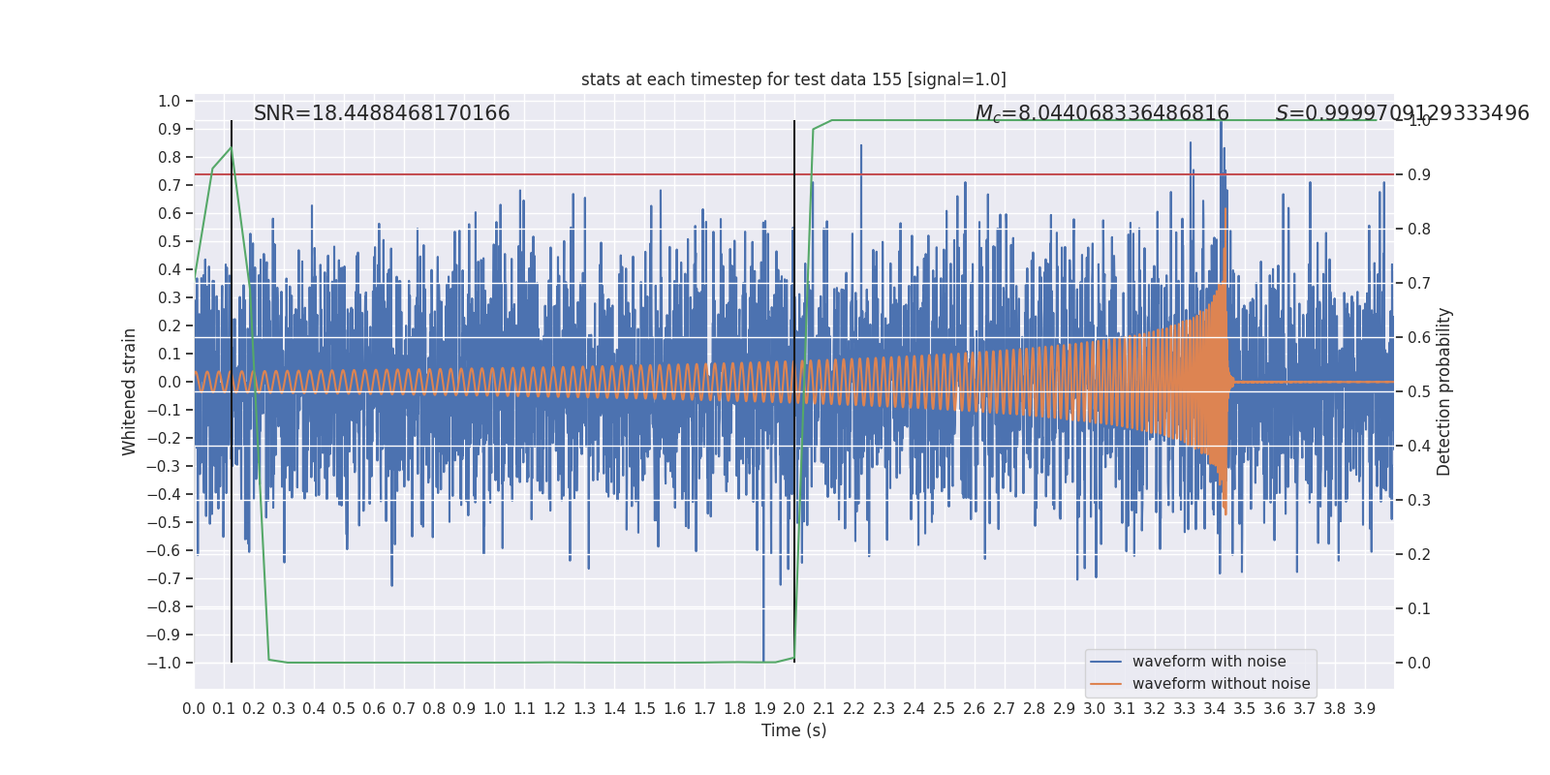
Task: Select the 0.7 tick on the Whitened strain axis
Action: click(170, 185)
